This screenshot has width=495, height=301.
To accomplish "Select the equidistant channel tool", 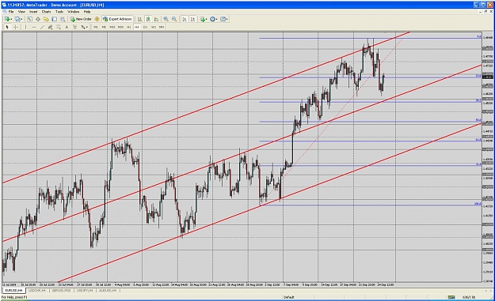I will 50,27.
